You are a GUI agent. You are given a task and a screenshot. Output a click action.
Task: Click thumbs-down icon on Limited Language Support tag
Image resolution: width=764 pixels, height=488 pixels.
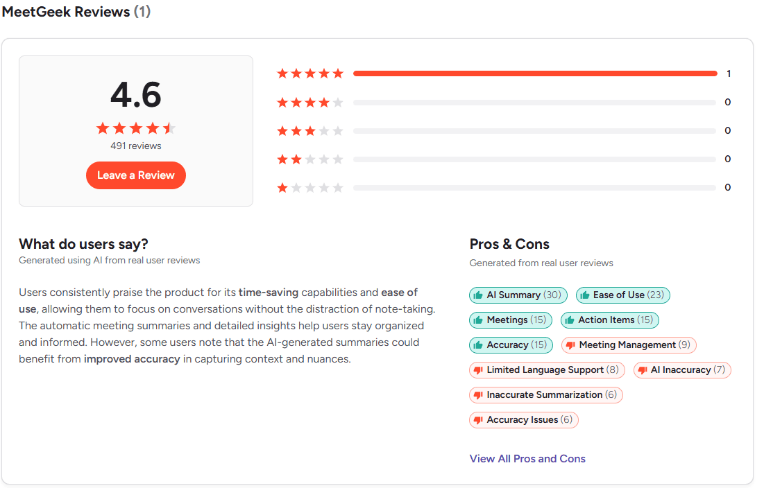[x=478, y=370]
